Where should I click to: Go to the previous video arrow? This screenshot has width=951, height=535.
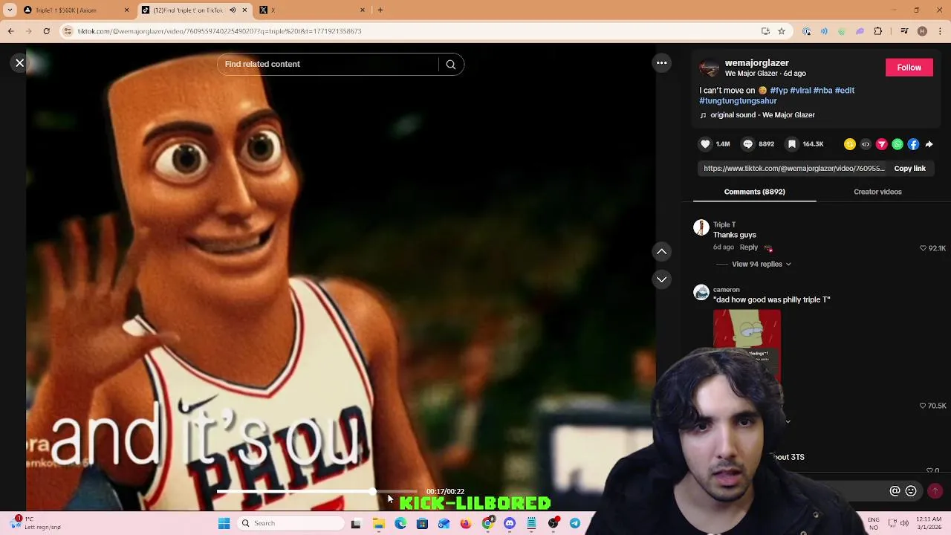coord(661,252)
